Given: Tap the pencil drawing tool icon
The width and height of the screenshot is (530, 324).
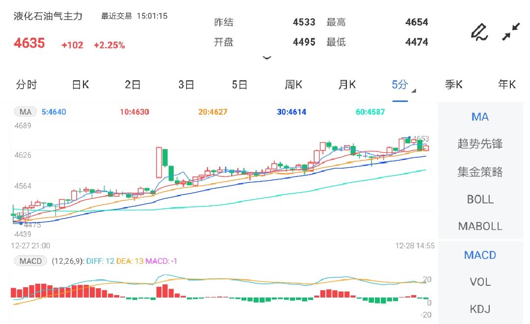Looking at the screenshot, I should [479, 32].
